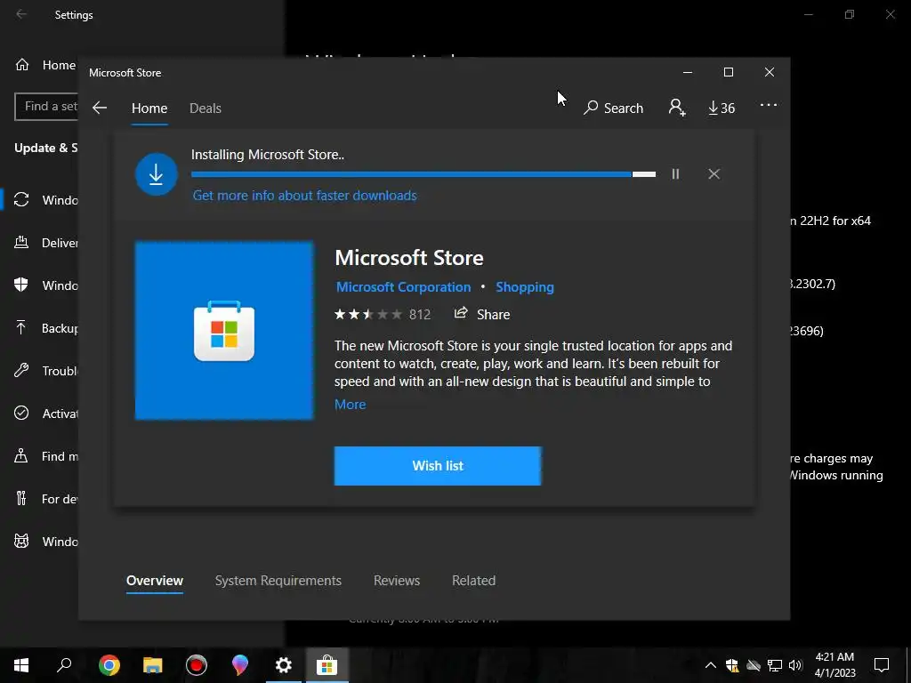This screenshot has height=683, width=911.
Task: Open the account sign-in icon
Action: (x=677, y=108)
